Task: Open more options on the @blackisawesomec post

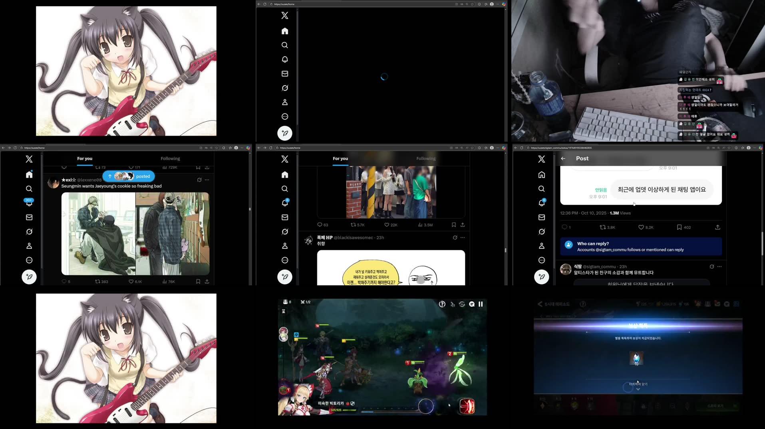Action: coord(463,237)
